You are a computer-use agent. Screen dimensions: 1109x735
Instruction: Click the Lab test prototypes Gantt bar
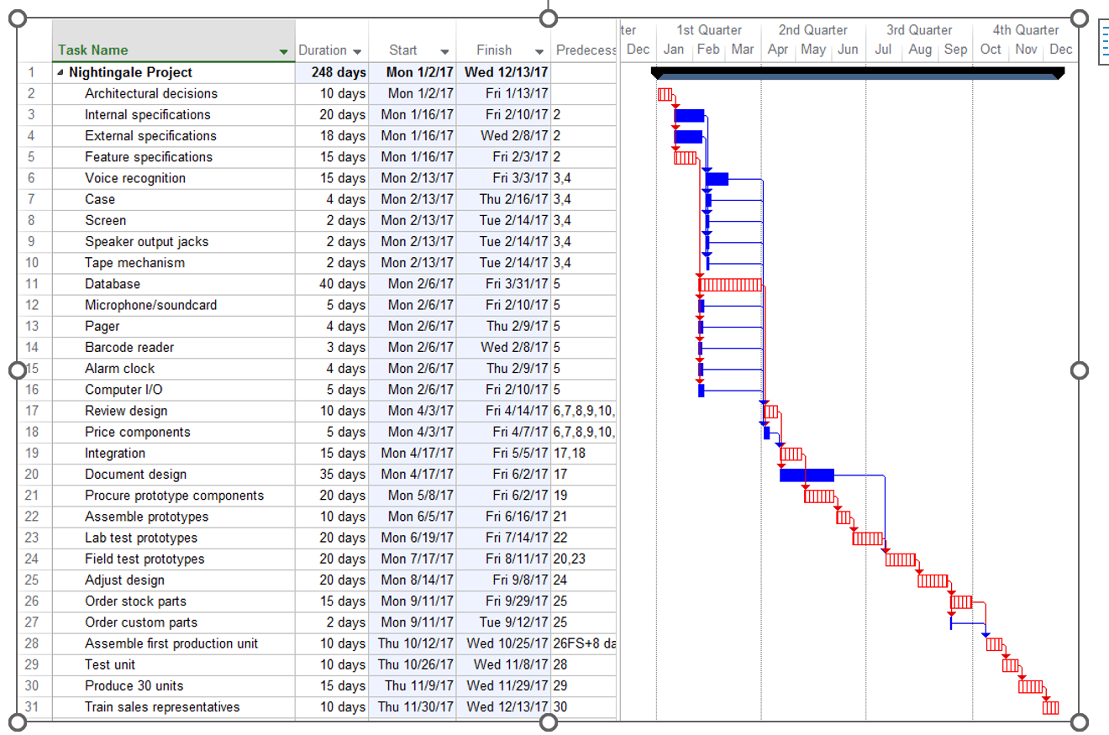pos(868,538)
